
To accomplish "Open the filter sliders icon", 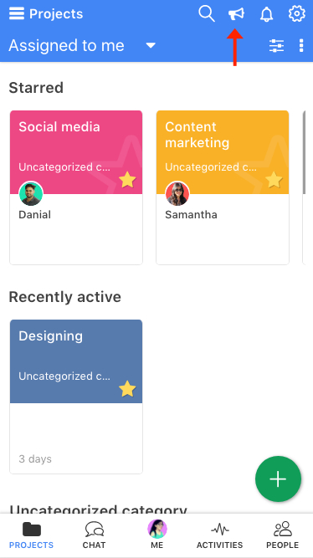I will click(x=276, y=45).
